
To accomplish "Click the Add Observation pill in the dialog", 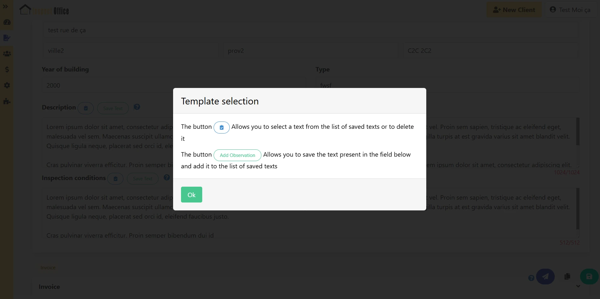I will click(237, 155).
